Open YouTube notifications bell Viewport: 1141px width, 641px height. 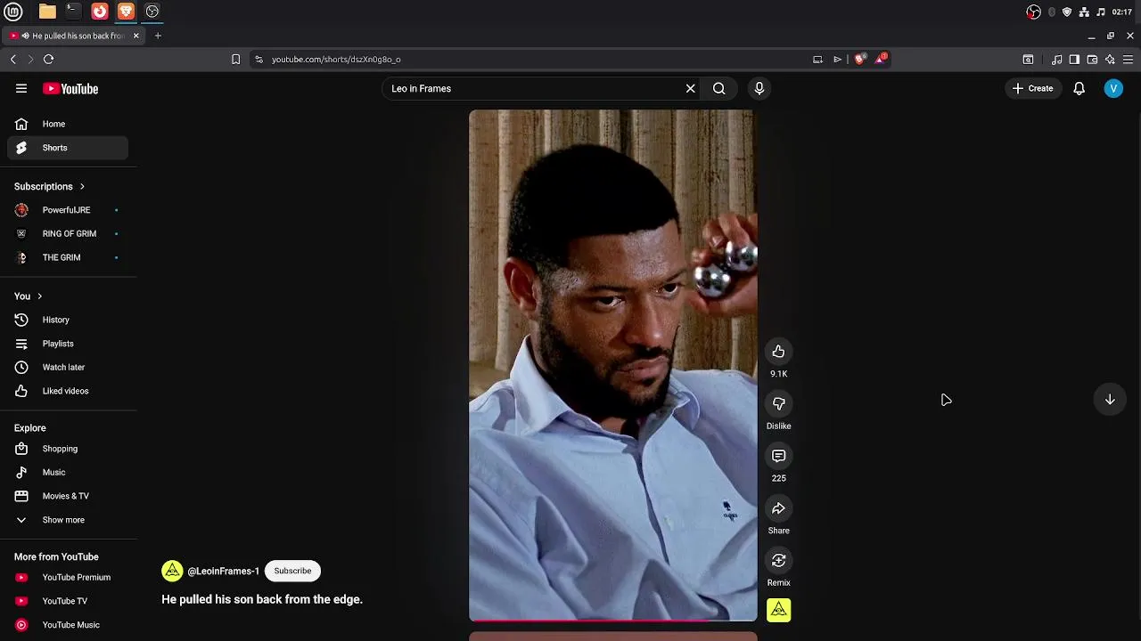(1079, 88)
